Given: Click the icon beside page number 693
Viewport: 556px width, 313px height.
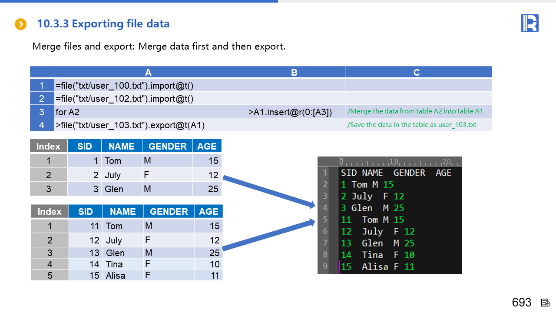Looking at the screenshot, I should 546,303.
